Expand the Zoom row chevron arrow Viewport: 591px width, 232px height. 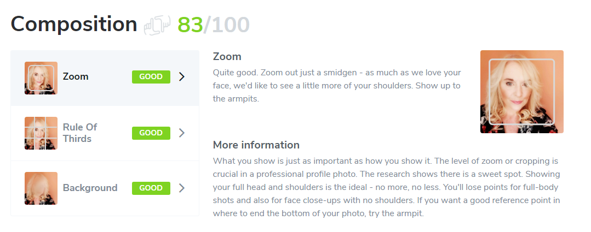tap(182, 77)
